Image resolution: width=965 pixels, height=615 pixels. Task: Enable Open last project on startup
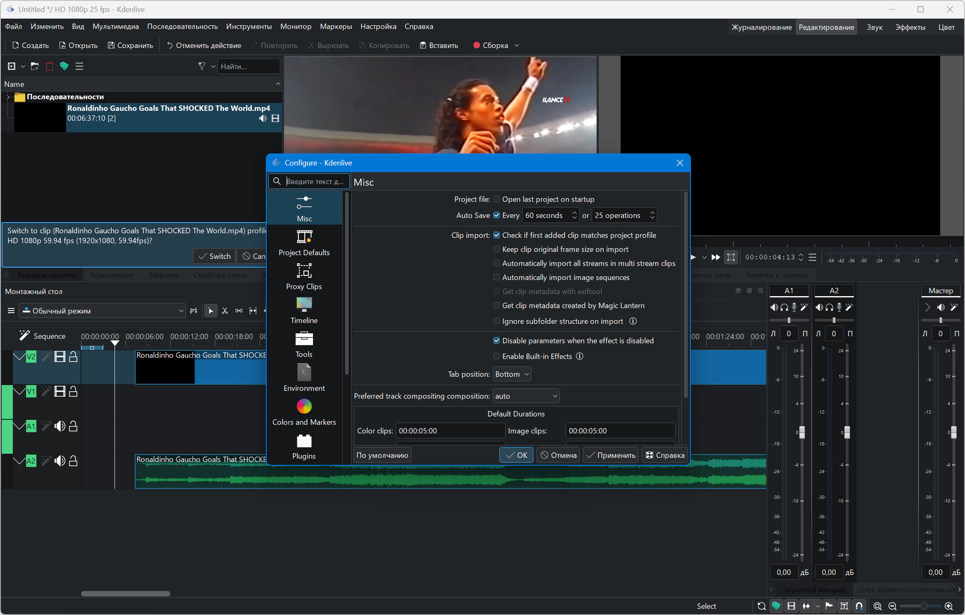[x=497, y=199]
